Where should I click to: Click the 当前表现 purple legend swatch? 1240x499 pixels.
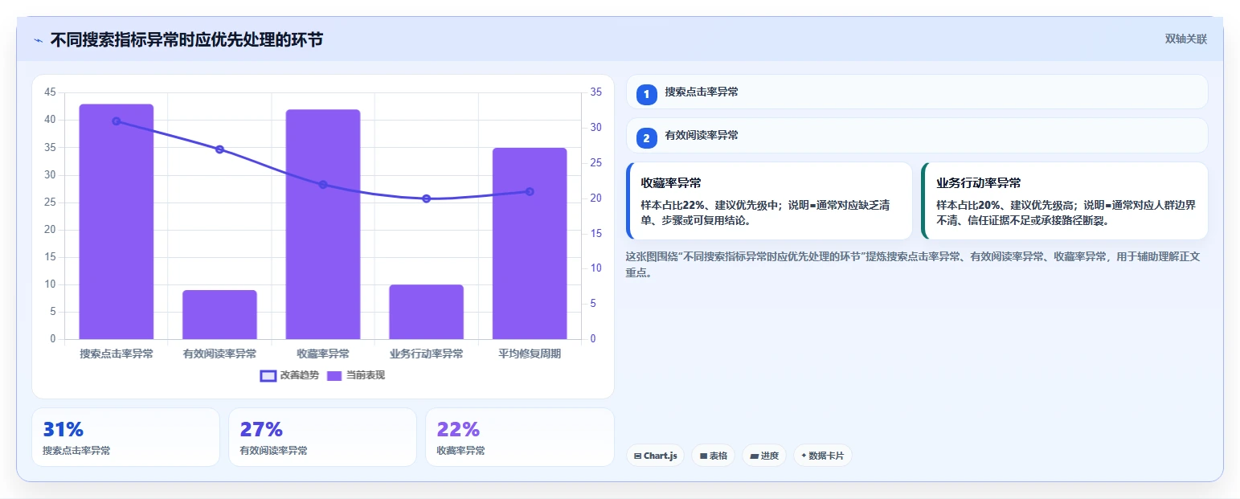tap(334, 375)
